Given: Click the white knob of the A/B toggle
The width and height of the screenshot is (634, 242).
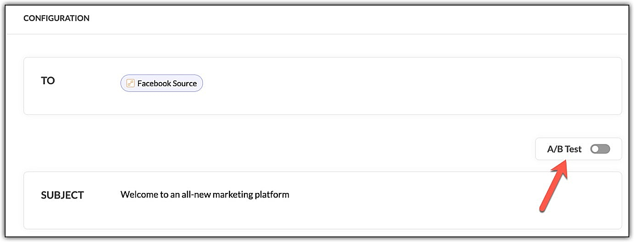Looking at the screenshot, I should (595, 149).
